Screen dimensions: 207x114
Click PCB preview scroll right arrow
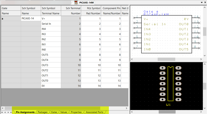coord(201,112)
